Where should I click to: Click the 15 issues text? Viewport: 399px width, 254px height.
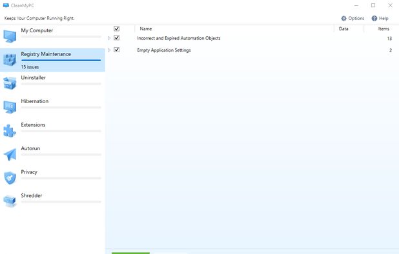(x=30, y=67)
